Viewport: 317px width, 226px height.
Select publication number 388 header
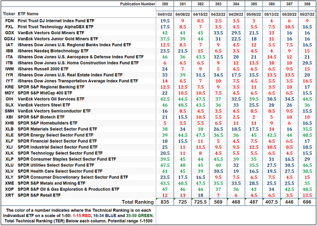[x=307, y=4]
